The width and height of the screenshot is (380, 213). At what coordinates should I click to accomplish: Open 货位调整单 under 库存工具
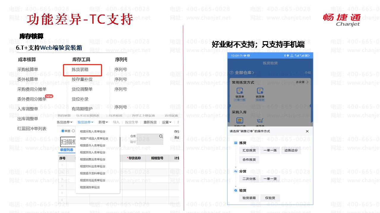click(82, 89)
